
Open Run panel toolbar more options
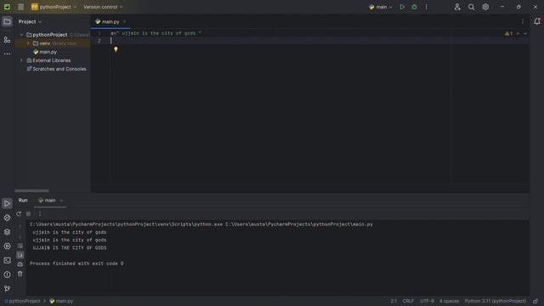pos(40,214)
